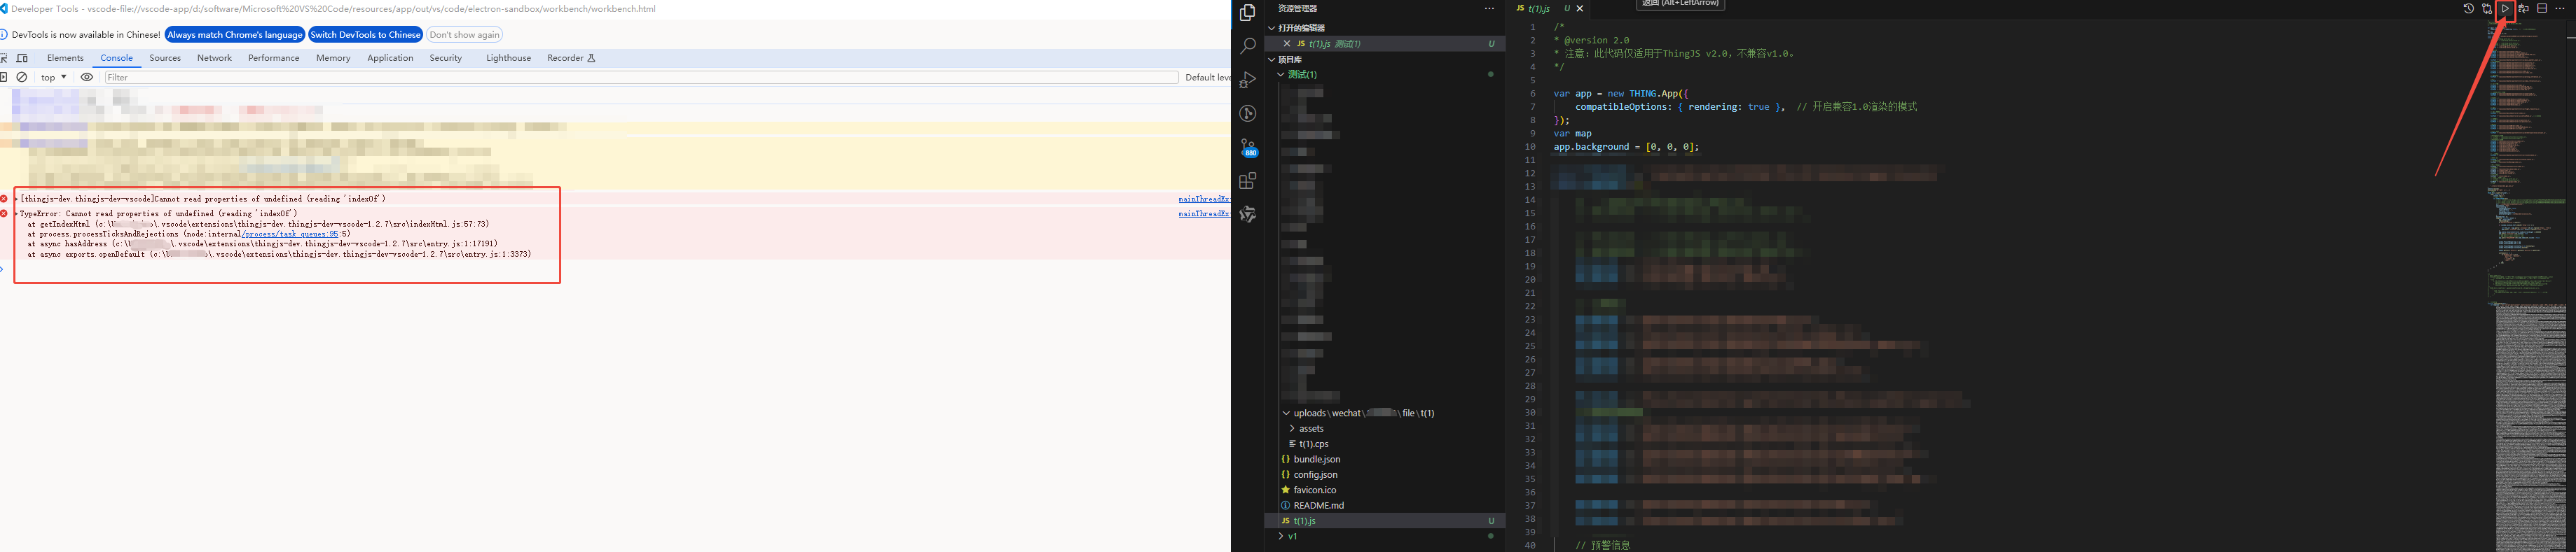The width and height of the screenshot is (2576, 552).
Task: Open README.md in explorer
Action: [1384, 505]
